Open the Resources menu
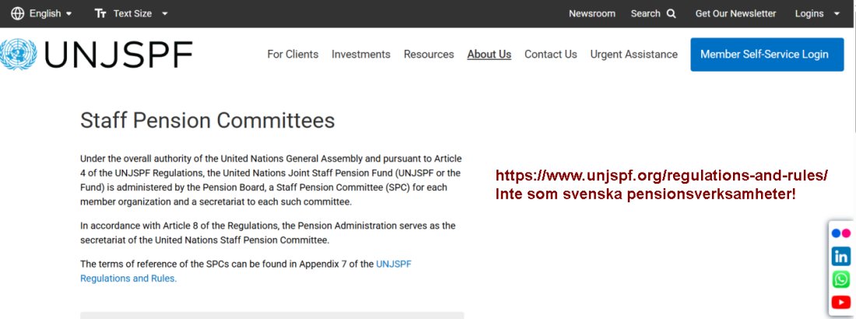This screenshot has width=856, height=319. [429, 54]
